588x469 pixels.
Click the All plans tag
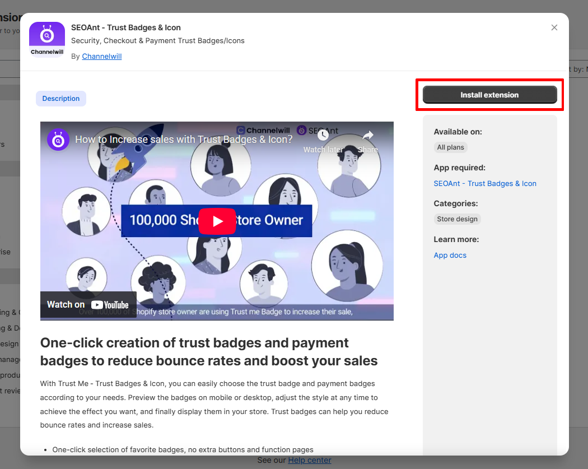click(x=450, y=147)
